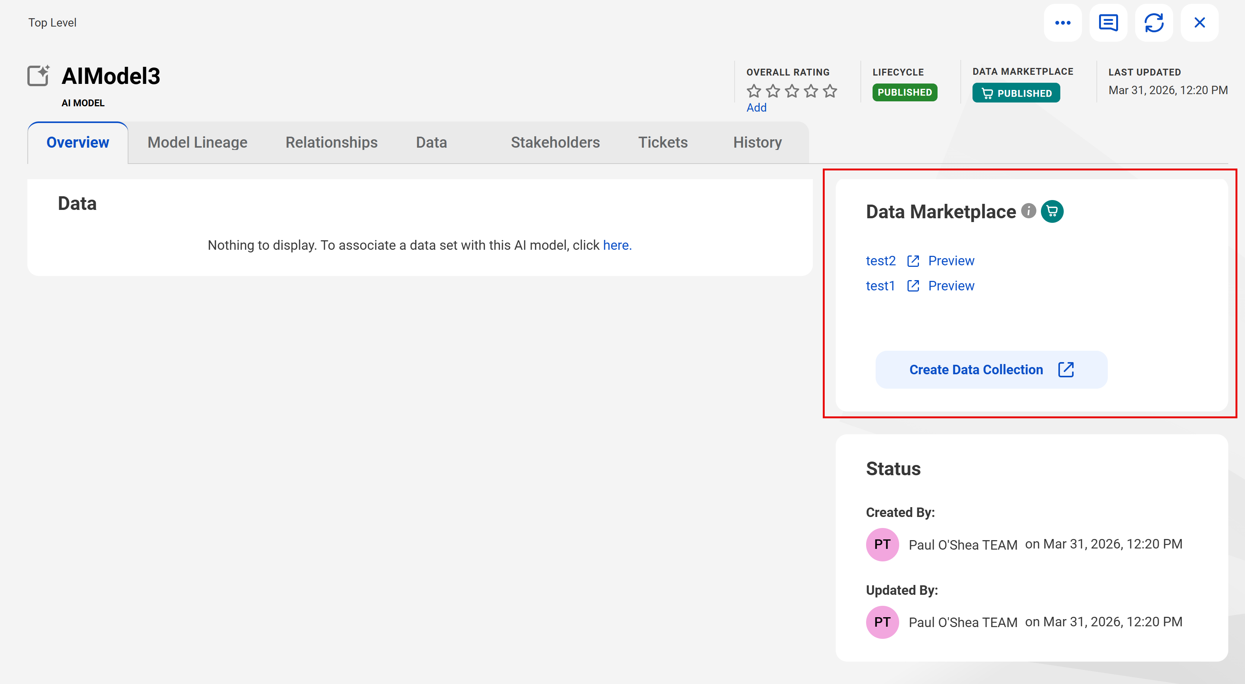Screen dimensions: 1245x684
Task: Preview the test2 collection
Action: 951,261
